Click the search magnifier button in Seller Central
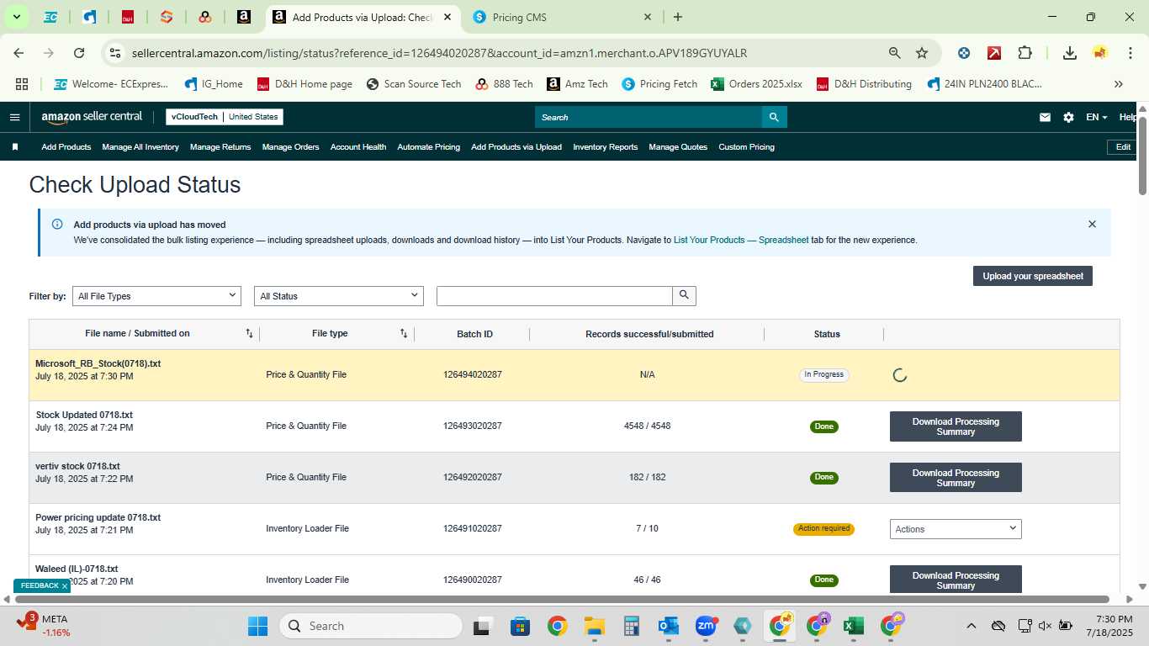The height and width of the screenshot is (646, 1149). [x=774, y=117]
